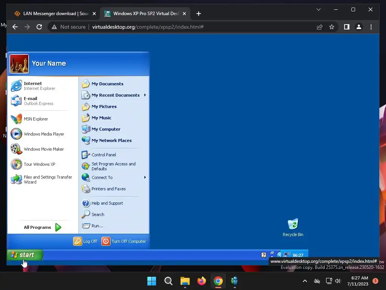Viewport: 386px width, 290px height.
Task: Open Windows 11 Start menu
Action: pos(152,281)
